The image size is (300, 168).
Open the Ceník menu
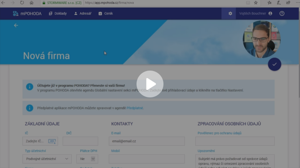(x=106, y=13)
